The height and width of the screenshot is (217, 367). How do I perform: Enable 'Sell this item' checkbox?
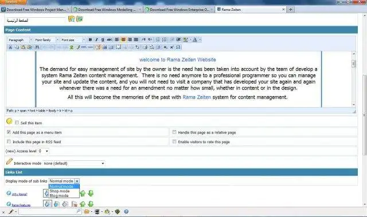pos(17,123)
